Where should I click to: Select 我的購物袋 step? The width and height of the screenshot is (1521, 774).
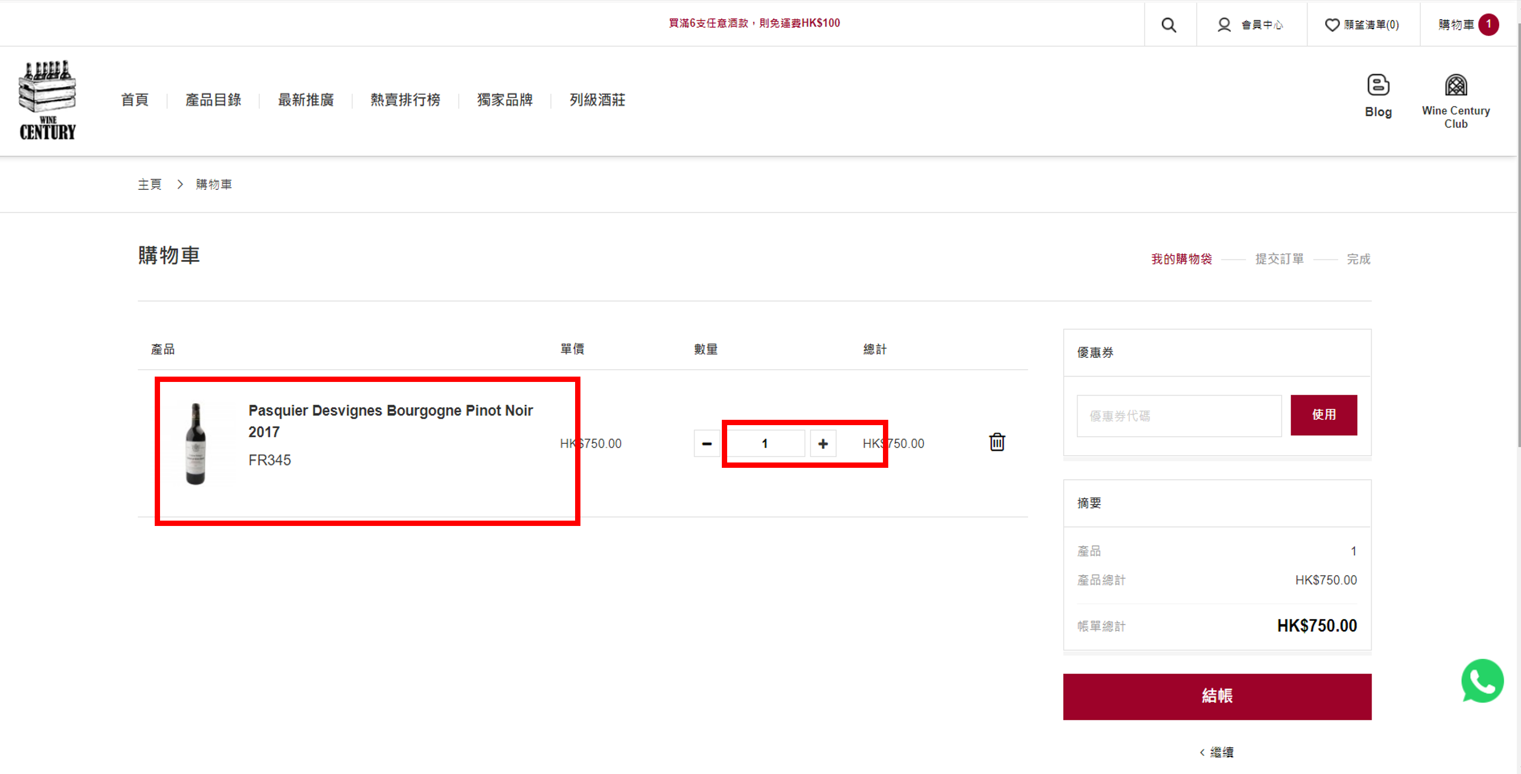[x=1181, y=259]
